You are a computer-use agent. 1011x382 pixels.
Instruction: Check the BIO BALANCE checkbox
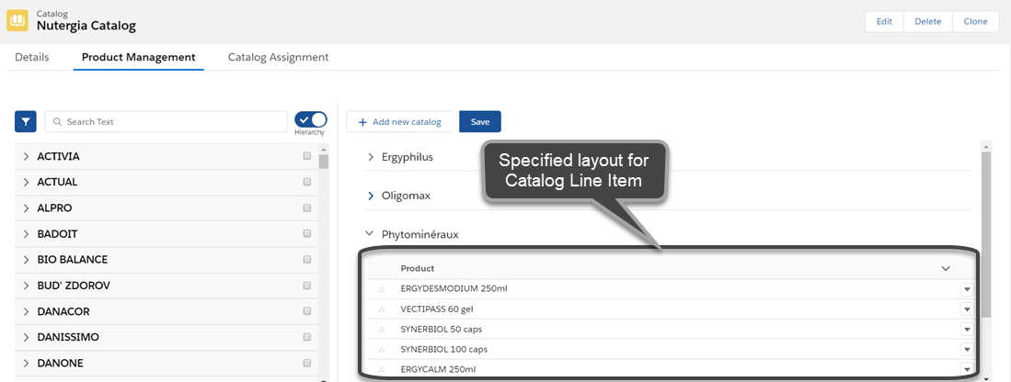307,259
